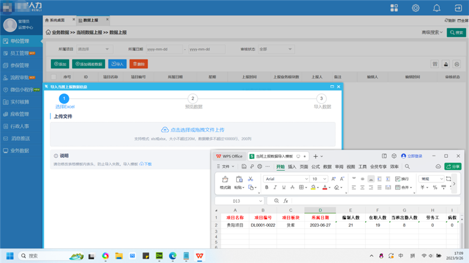Switch to the 插入 ribbon tab

292,167
